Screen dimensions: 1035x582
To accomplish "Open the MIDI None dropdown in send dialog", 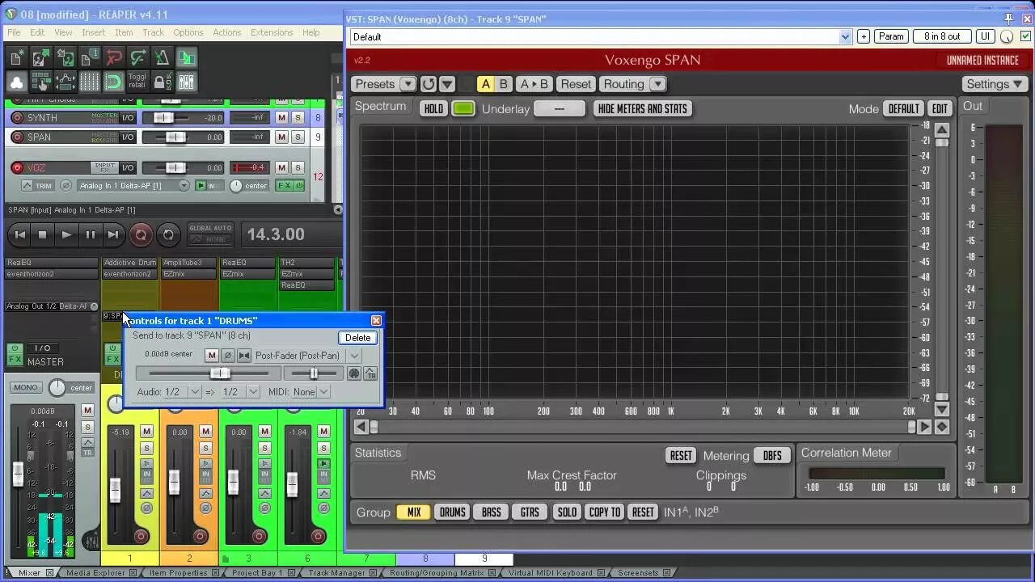I will point(323,392).
